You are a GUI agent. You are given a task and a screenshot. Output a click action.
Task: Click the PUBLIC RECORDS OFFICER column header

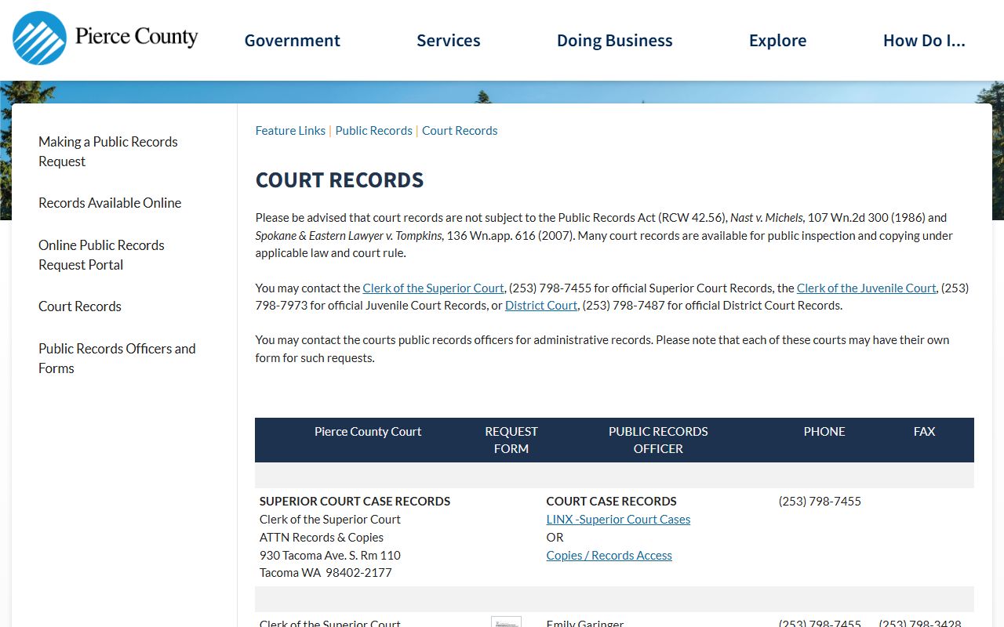point(658,440)
